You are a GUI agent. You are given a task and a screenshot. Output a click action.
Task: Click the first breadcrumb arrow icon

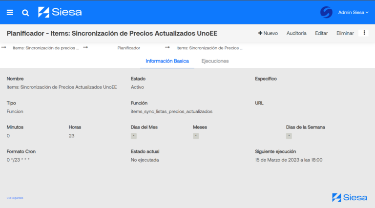click(x=4, y=48)
